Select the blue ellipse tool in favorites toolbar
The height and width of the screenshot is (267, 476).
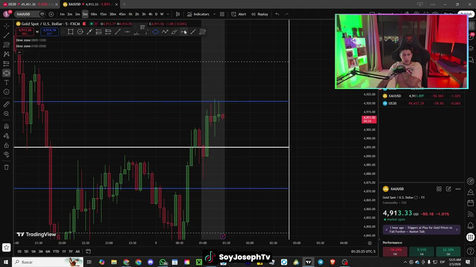[155, 32]
